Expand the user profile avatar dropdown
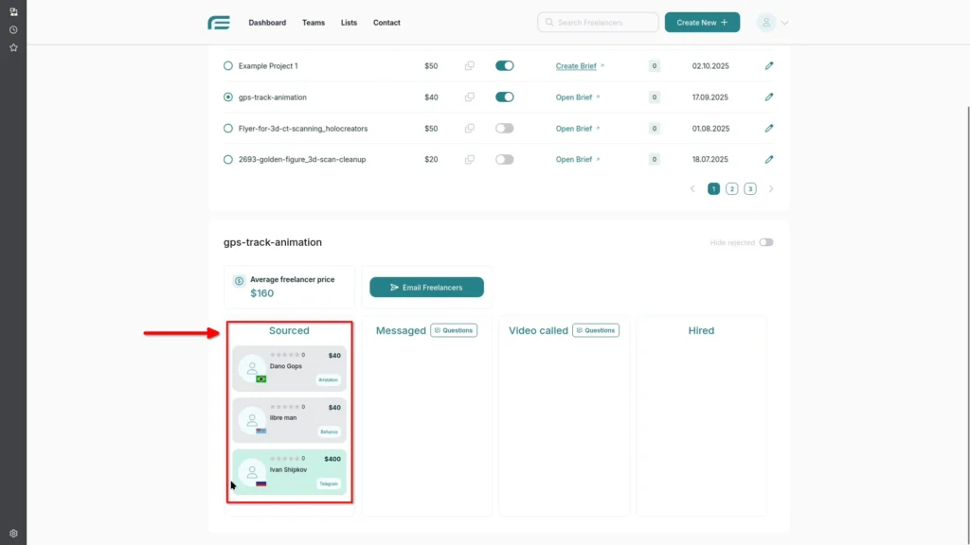970x545 pixels. pos(772,23)
